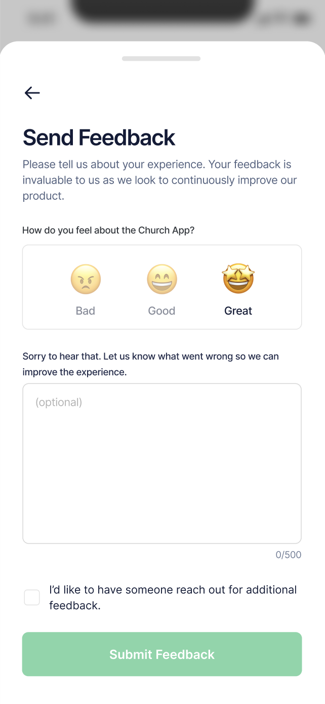Choose the grinning face emoji

[x=162, y=279]
